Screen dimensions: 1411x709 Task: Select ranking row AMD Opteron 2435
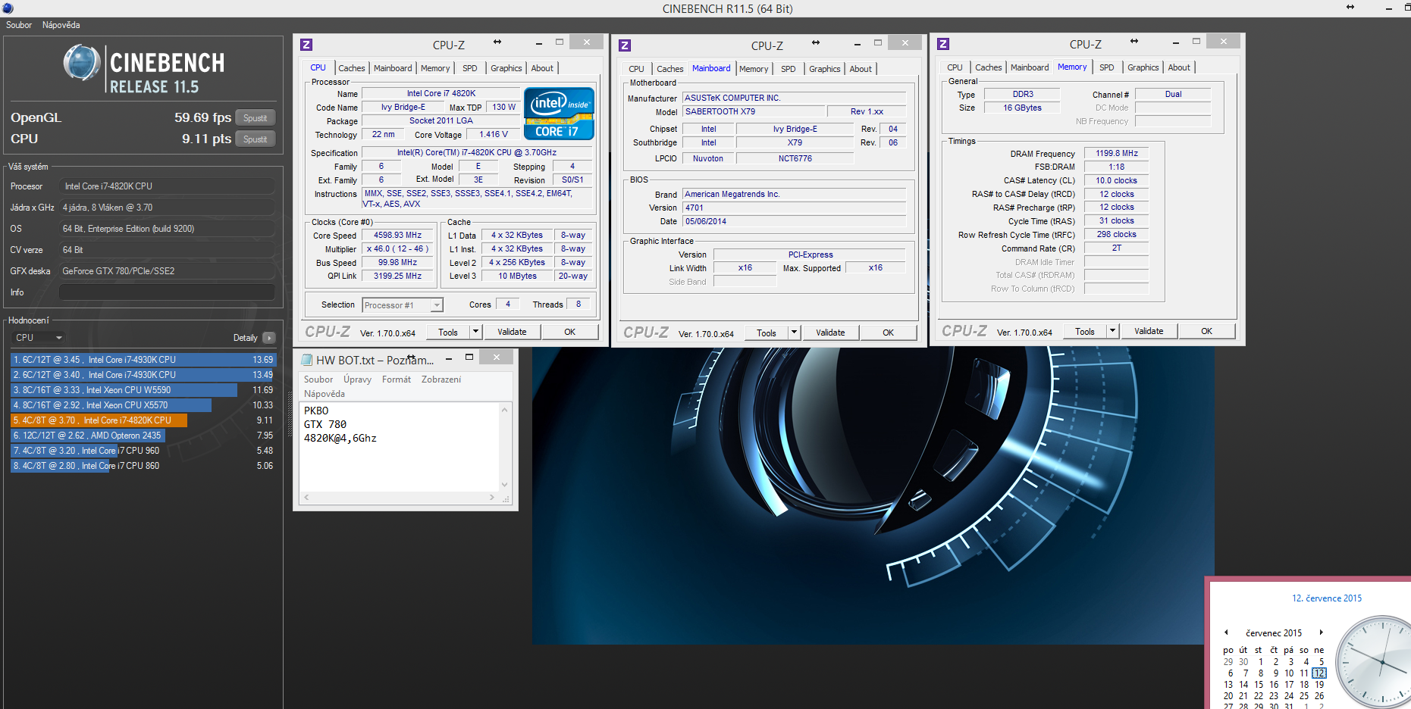tap(143, 436)
